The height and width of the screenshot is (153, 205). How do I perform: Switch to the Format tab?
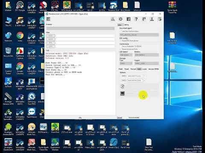point(133,69)
